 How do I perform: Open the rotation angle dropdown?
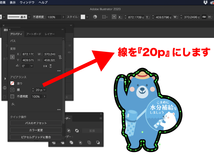[32, 66]
